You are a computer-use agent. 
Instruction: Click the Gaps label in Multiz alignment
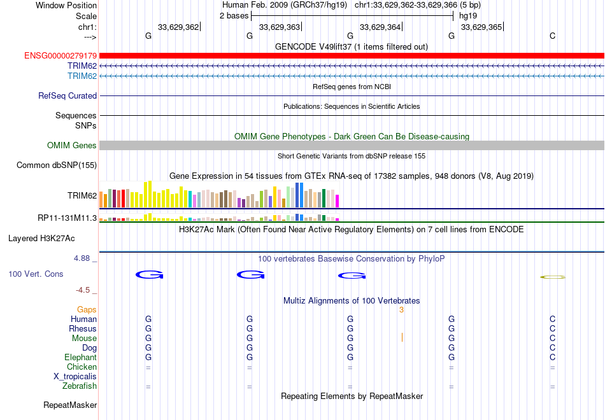87,310
